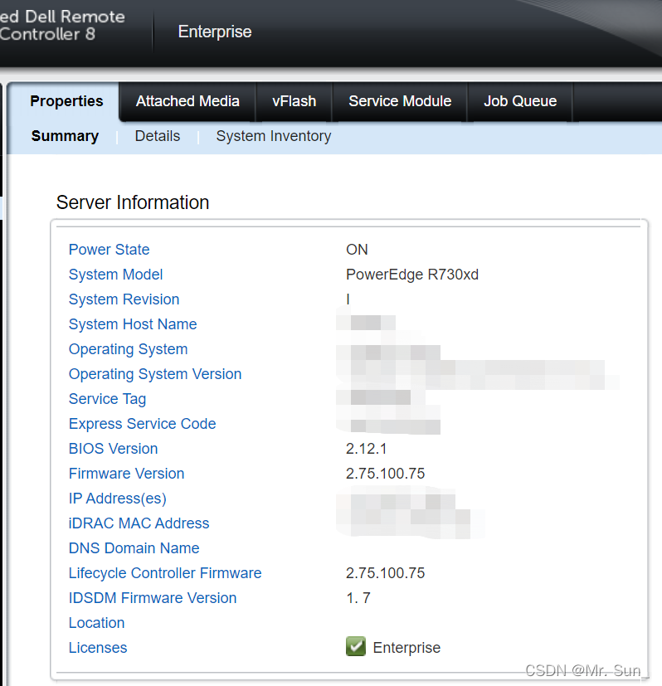Select the Summary sub-tab
The height and width of the screenshot is (686, 662).
[65, 136]
